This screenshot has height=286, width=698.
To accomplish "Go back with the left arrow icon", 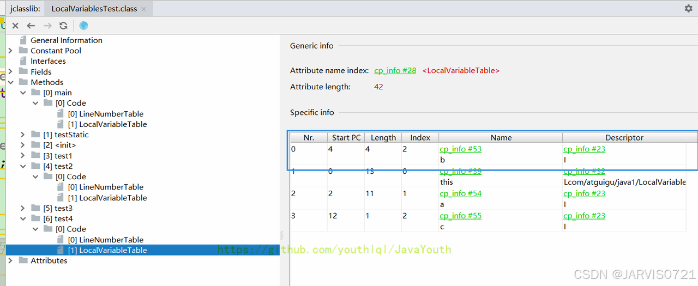I will tap(31, 26).
